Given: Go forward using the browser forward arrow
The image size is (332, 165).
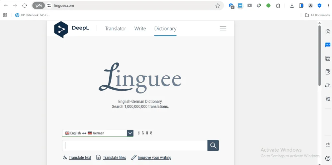Looking at the screenshot, I should click(x=15, y=6).
